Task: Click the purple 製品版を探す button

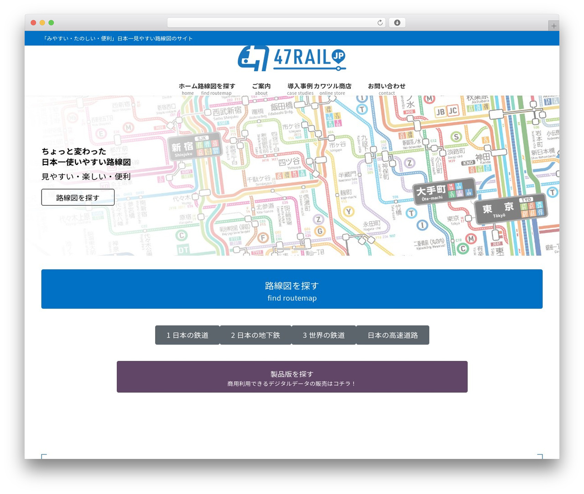Action: point(292,377)
